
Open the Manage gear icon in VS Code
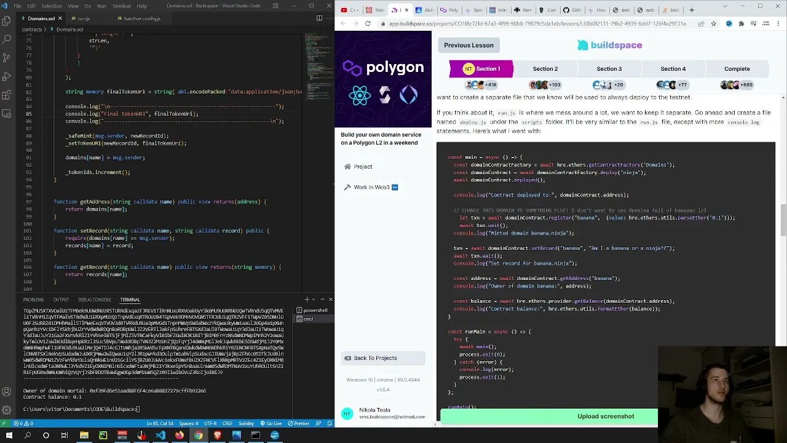[7, 409]
